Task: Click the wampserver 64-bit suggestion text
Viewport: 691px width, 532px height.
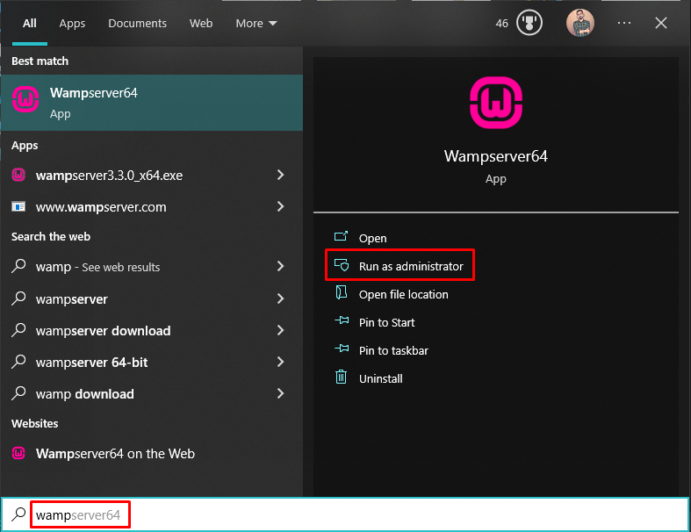Action: pyautogui.click(x=91, y=363)
